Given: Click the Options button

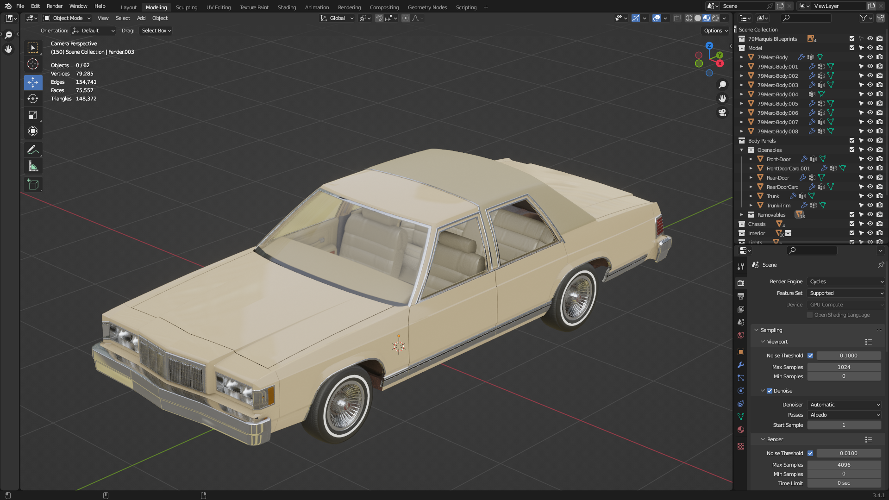Looking at the screenshot, I should point(716,31).
